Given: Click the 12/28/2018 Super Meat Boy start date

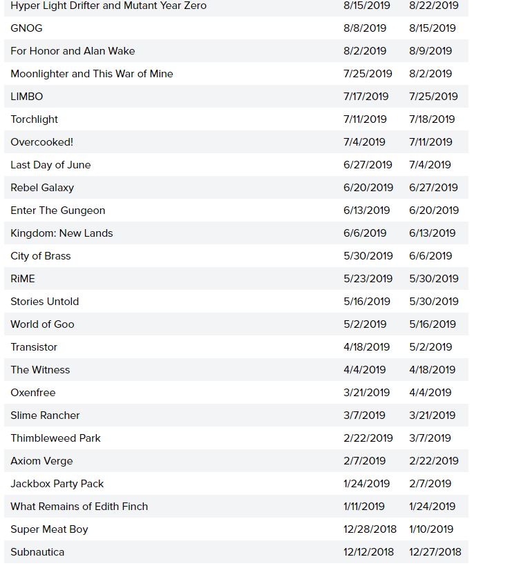Looking at the screenshot, I should [x=370, y=529].
